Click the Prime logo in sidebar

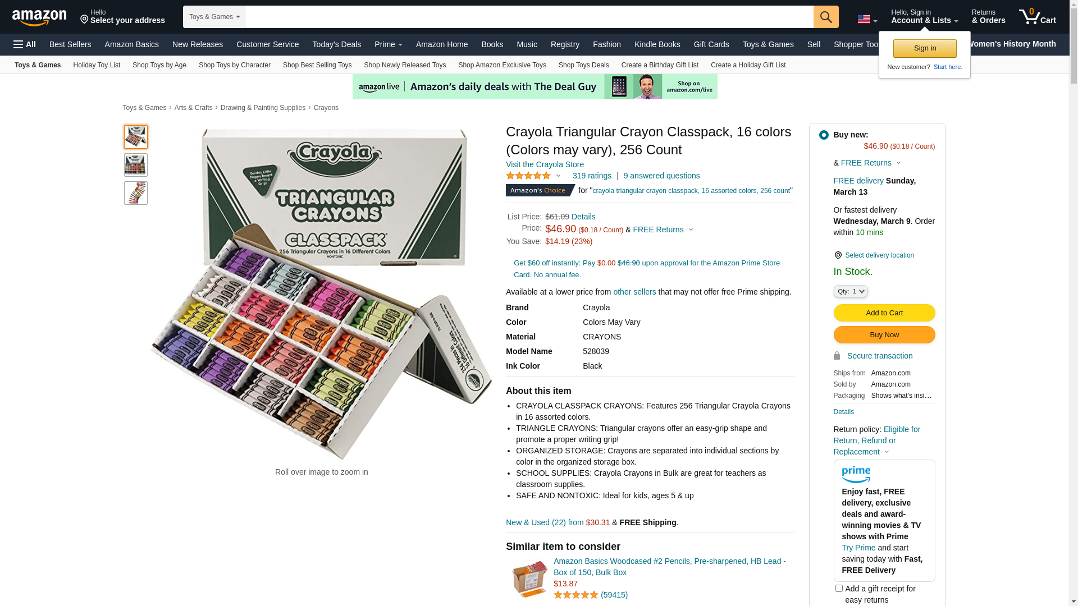tap(856, 475)
